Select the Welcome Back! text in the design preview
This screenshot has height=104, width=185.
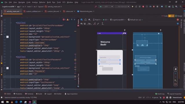105,43
